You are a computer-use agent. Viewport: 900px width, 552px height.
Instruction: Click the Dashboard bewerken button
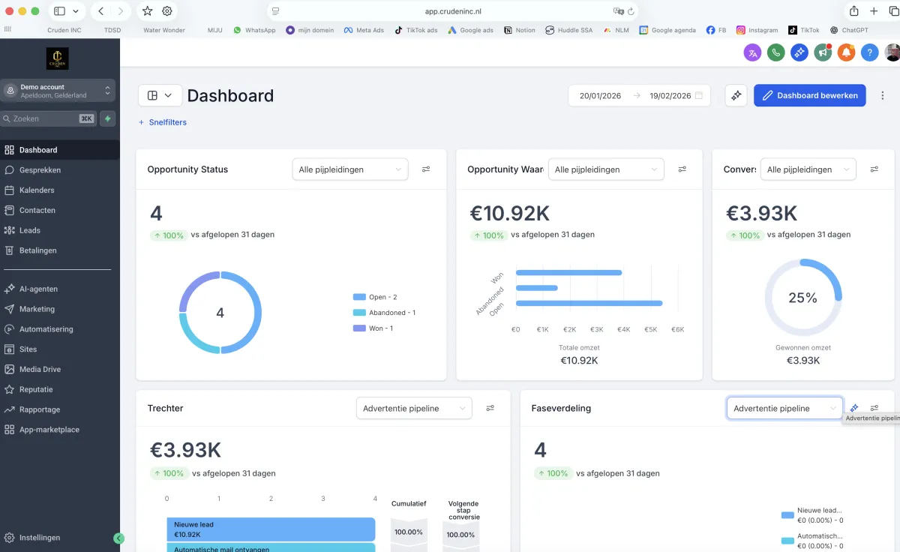pos(809,96)
